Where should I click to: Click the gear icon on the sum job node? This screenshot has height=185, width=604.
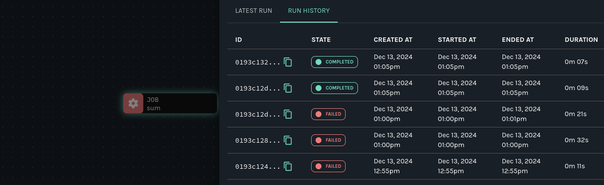[x=133, y=103]
